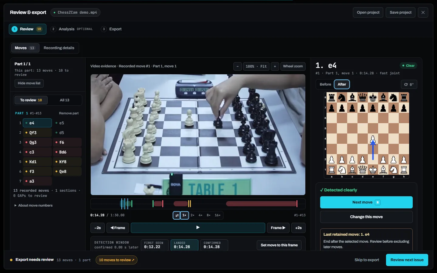Select 2× playback speed

192,215
